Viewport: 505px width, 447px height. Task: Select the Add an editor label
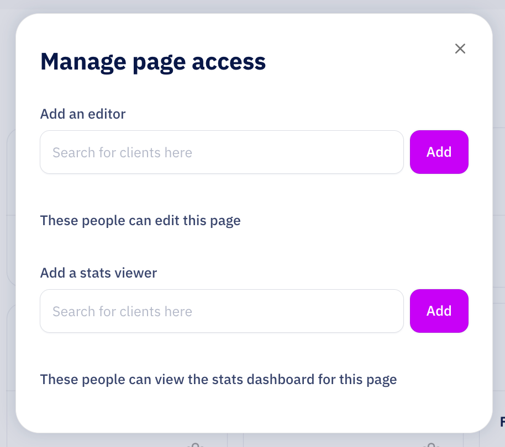pos(83,114)
